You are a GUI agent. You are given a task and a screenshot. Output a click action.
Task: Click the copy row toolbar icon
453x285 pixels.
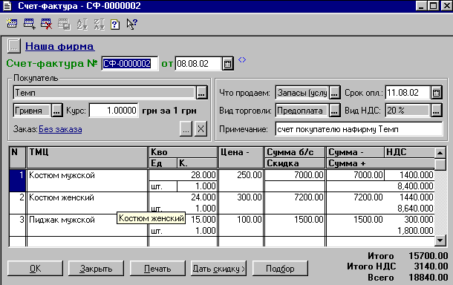coord(64,24)
